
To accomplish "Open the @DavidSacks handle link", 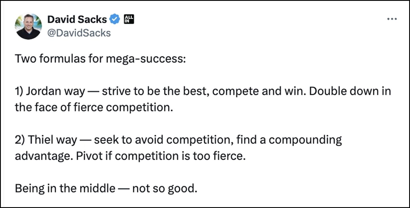I will [79, 33].
